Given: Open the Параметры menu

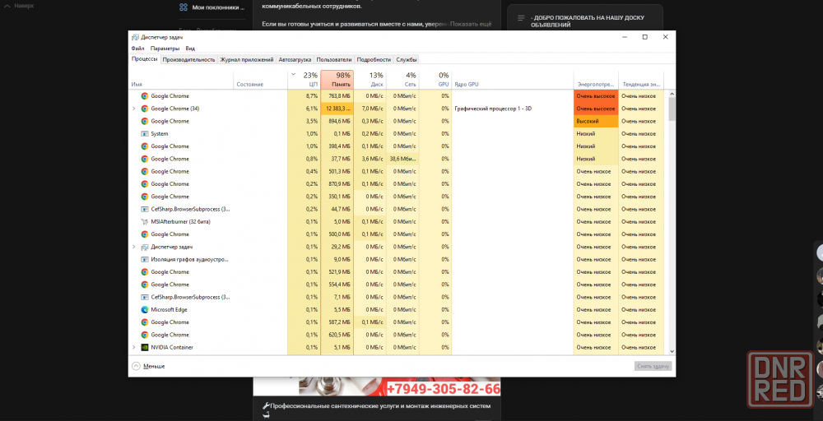Looking at the screenshot, I should tap(165, 49).
